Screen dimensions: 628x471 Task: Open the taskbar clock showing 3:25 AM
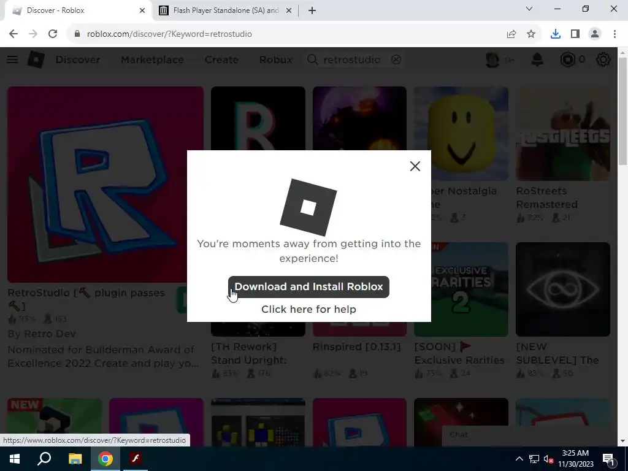575,459
